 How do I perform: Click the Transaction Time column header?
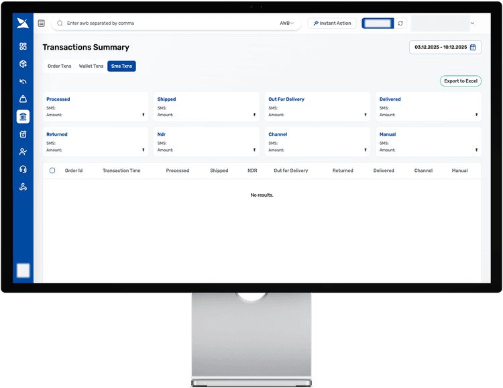point(121,171)
